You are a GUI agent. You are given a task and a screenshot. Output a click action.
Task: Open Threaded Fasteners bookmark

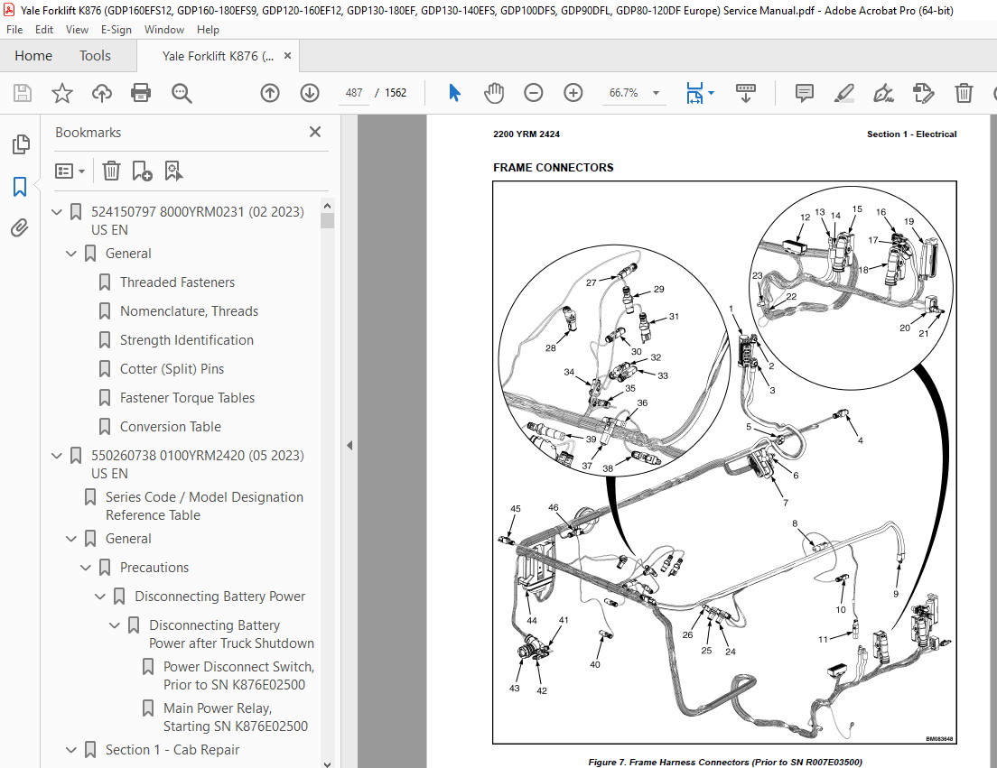click(177, 282)
